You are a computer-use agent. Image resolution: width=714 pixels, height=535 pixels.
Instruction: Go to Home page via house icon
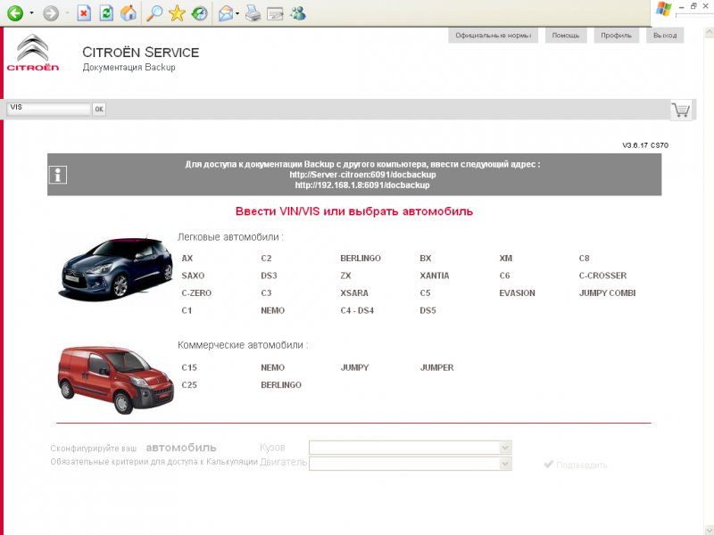coord(129,12)
